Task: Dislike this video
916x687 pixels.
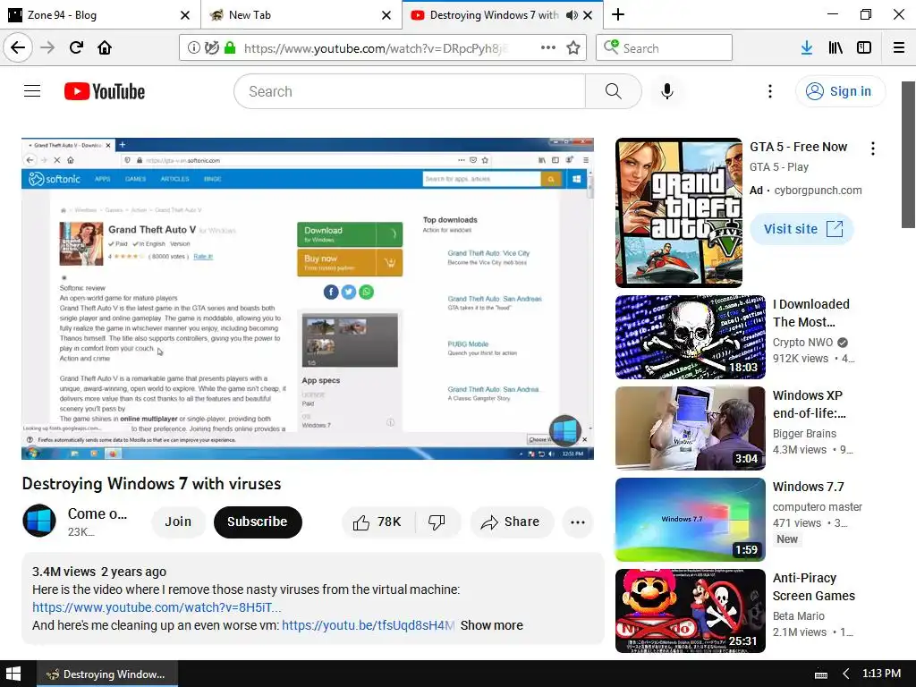Action: tap(437, 522)
